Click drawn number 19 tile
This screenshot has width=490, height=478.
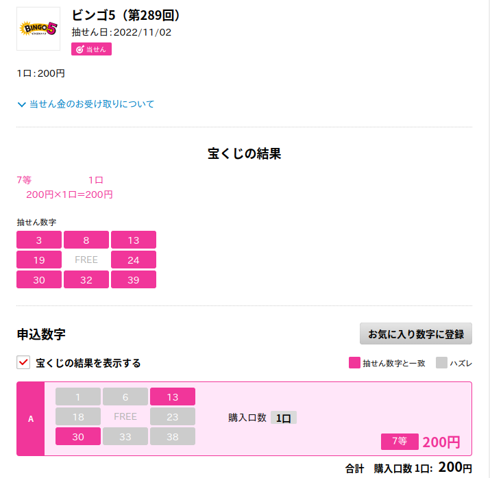[39, 260]
